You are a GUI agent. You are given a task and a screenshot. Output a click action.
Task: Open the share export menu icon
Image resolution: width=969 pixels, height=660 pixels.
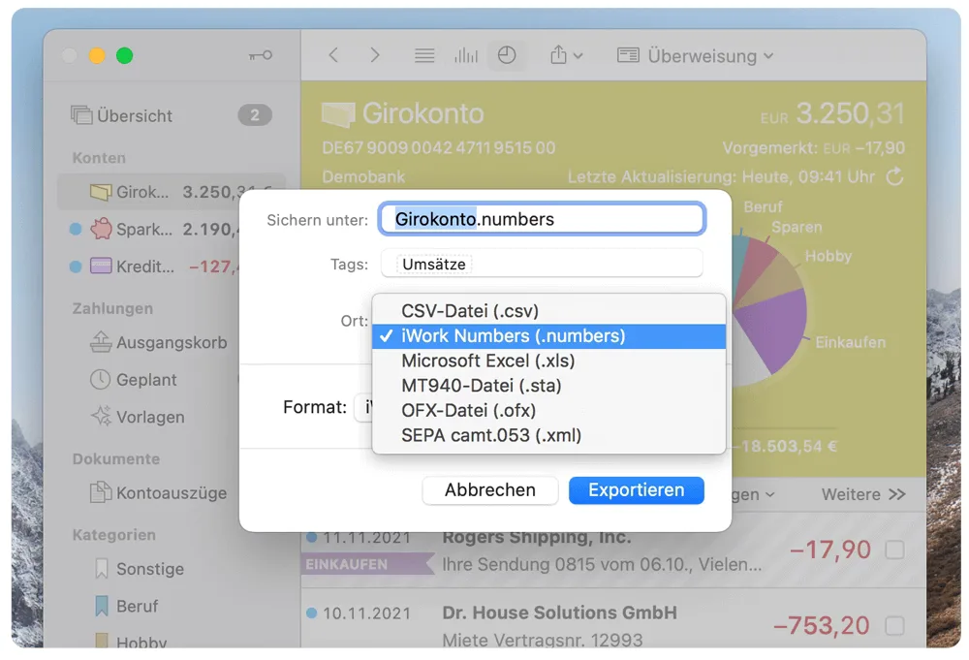[566, 55]
